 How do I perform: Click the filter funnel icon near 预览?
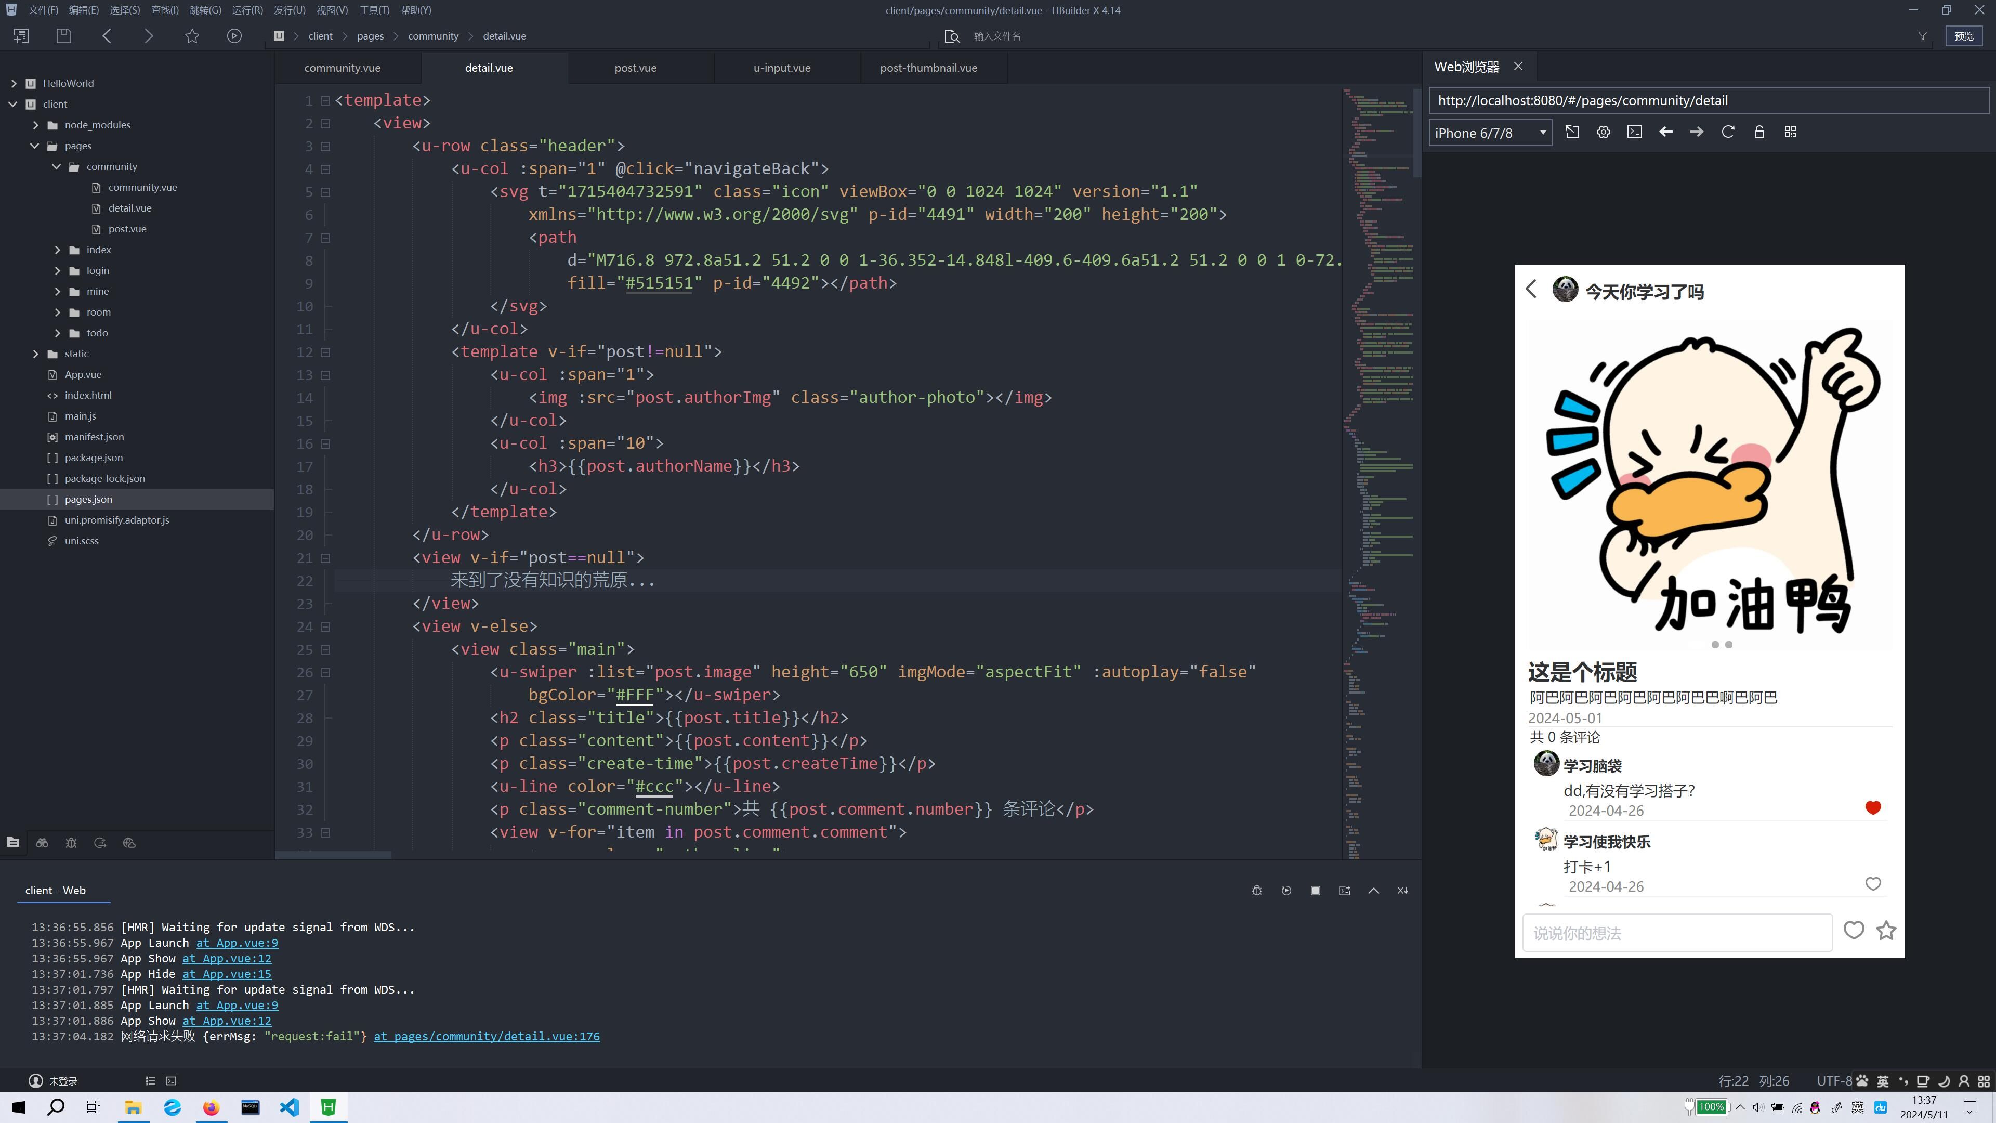coord(1922,36)
